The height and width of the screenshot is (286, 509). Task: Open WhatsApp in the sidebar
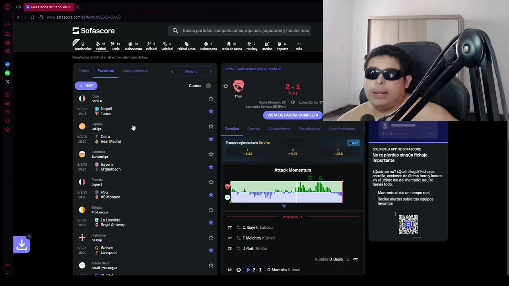click(7, 73)
